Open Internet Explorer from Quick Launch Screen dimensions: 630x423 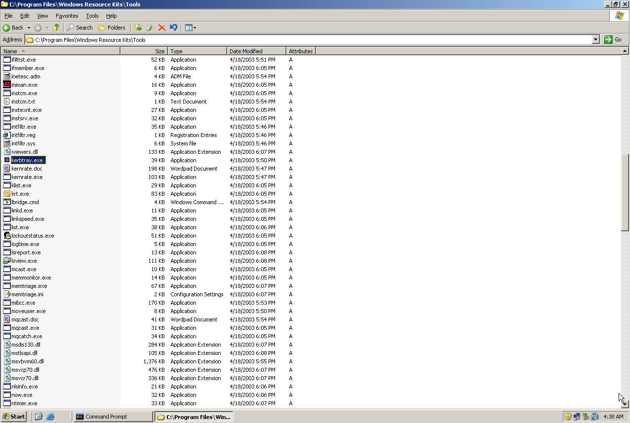50,417
